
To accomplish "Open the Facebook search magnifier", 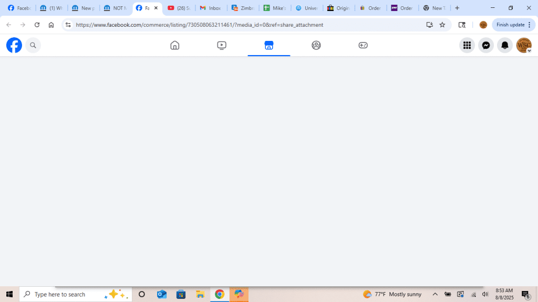I will tap(33, 46).
